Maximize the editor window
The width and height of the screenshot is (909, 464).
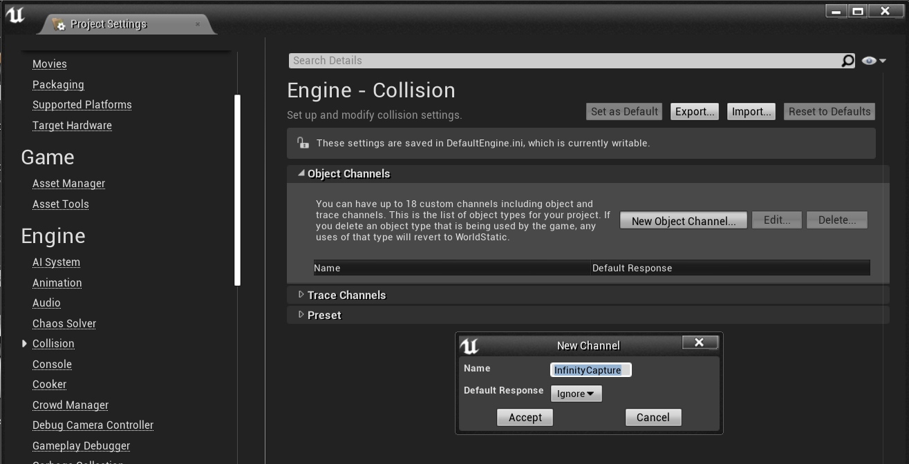(x=858, y=11)
